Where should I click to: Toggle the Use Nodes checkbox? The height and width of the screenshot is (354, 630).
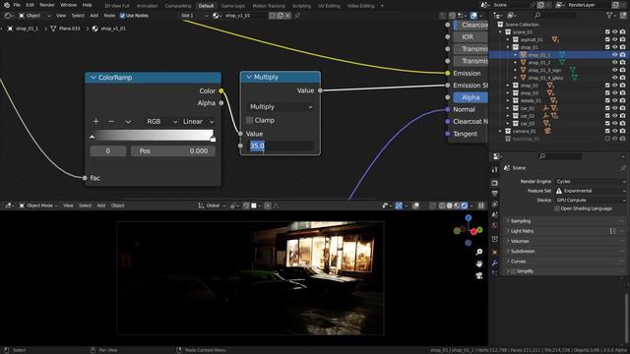coord(122,16)
